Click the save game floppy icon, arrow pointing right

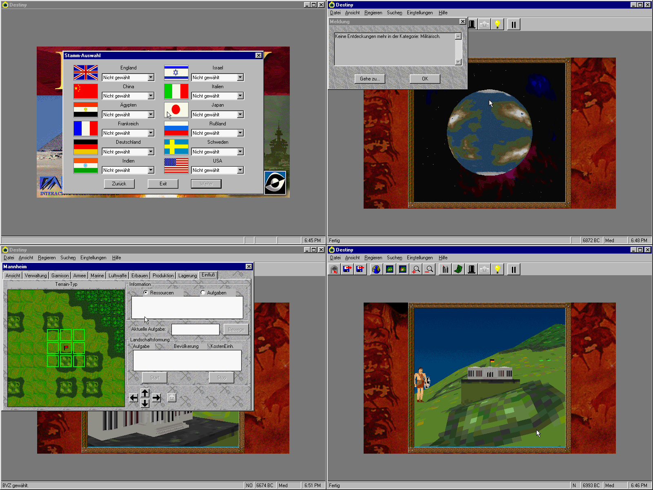(347, 269)
